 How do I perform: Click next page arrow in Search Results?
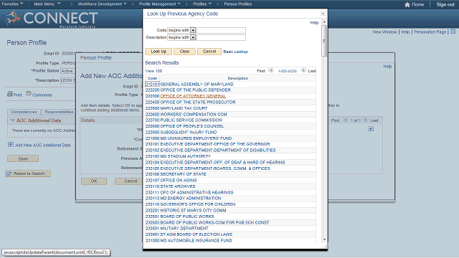pos(303,70)
